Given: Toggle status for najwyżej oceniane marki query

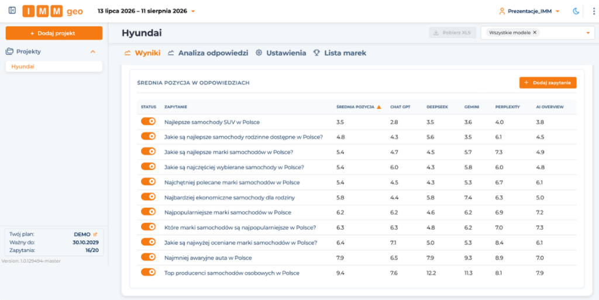Looking at the screenshot, I should 148,242.
